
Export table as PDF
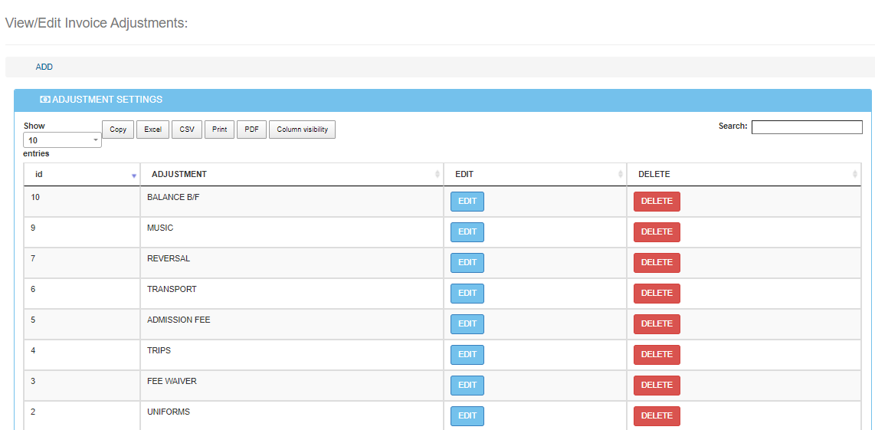[x=251, y=130]
